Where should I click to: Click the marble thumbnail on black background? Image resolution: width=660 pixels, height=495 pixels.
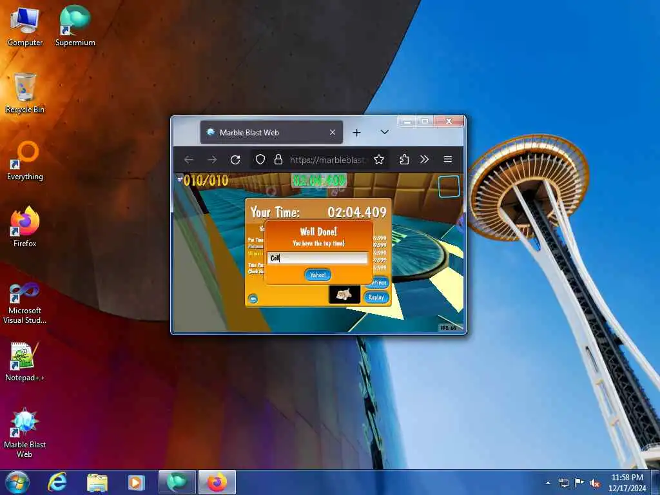click(x=344, y=295)
